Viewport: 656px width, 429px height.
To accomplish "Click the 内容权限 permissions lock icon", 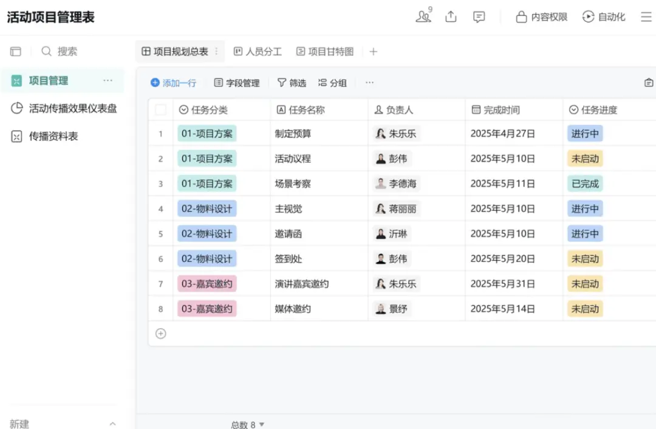I will coord(521,16).
